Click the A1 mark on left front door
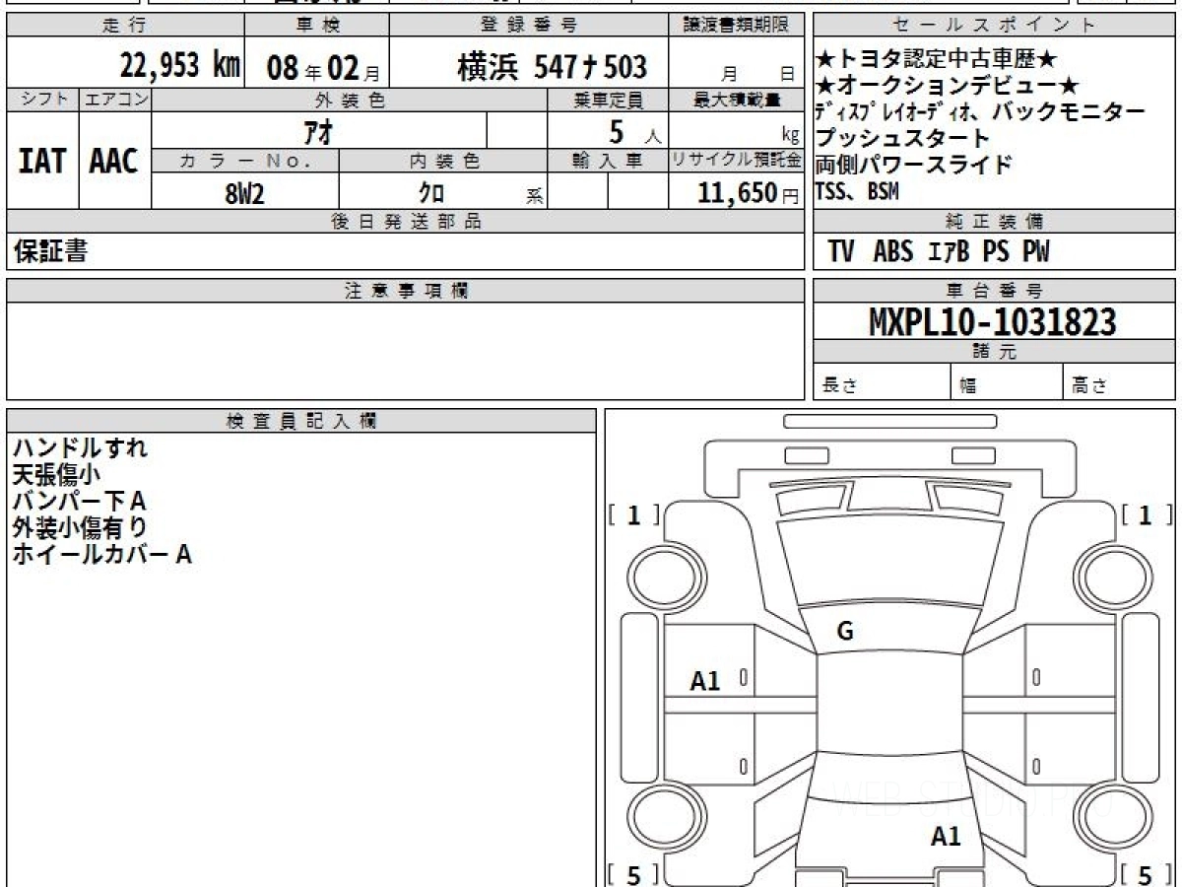 click(704, 680)
